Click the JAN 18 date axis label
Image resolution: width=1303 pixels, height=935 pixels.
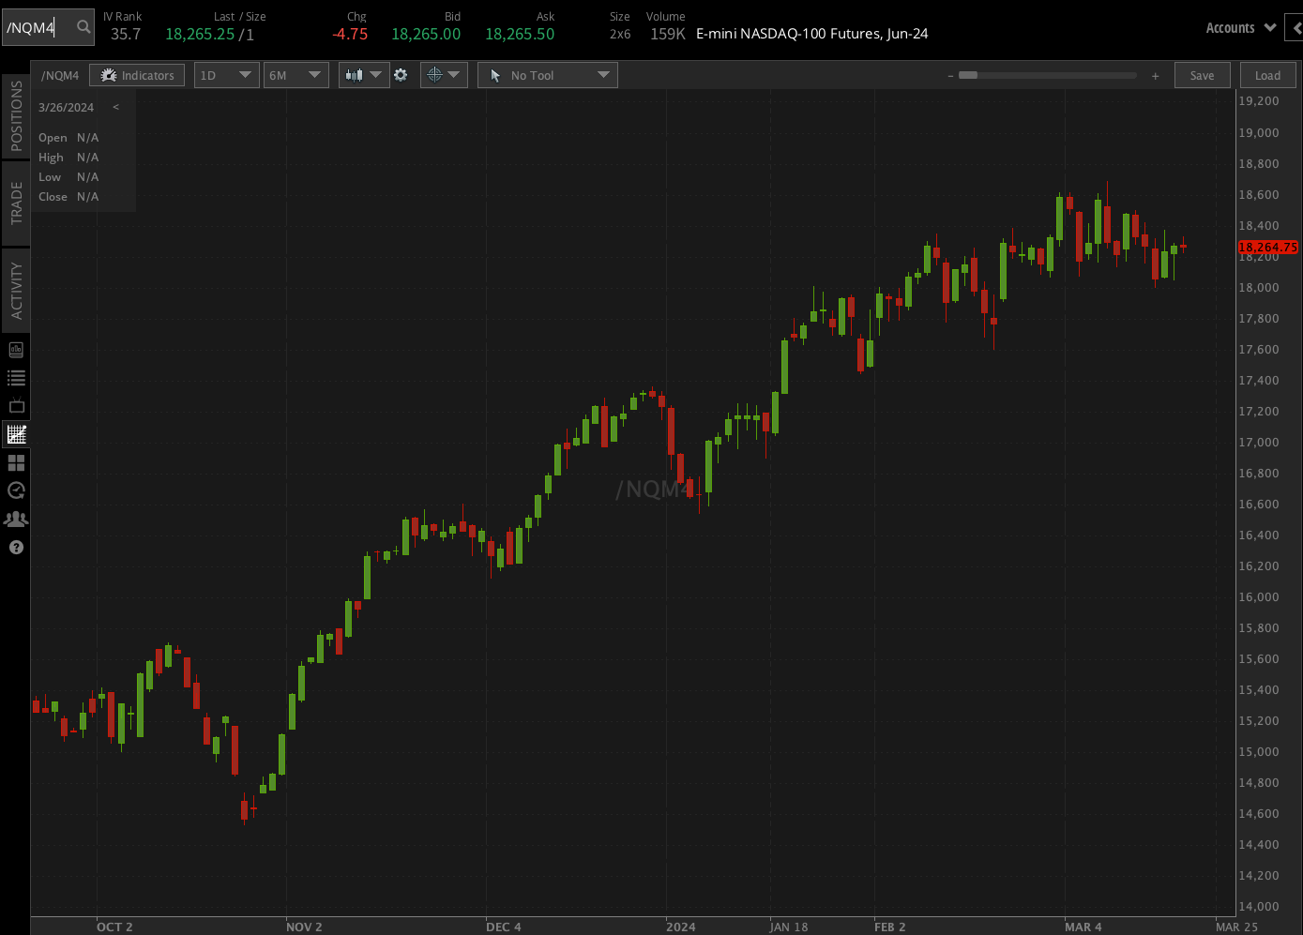789,927
